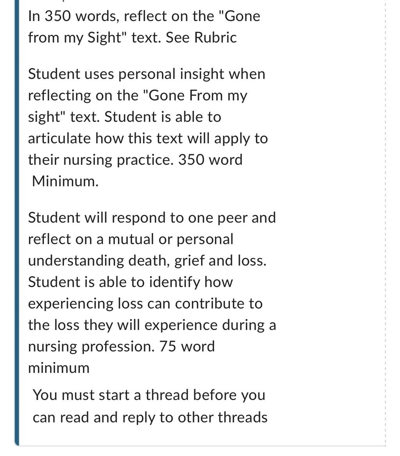Click the "See Rubric" text
400x456 pixels.
201,37
